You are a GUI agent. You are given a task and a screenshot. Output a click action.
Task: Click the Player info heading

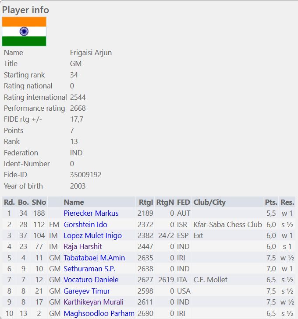click(25, 10)
